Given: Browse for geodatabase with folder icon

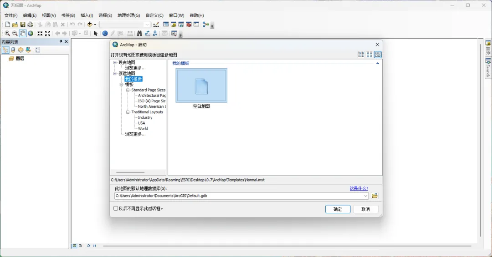Looking at the screenshot, I should tap(374, 196).
